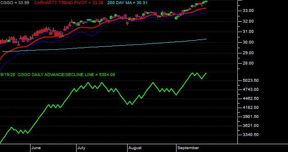
Task: Click the 5023.50 axis value
Action: (x=251, y=81)
